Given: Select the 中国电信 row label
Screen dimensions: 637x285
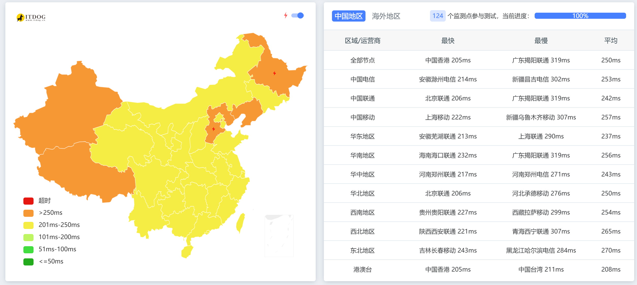Looking at the screenshot, I should pyautogui.click(x=362, y=79).
